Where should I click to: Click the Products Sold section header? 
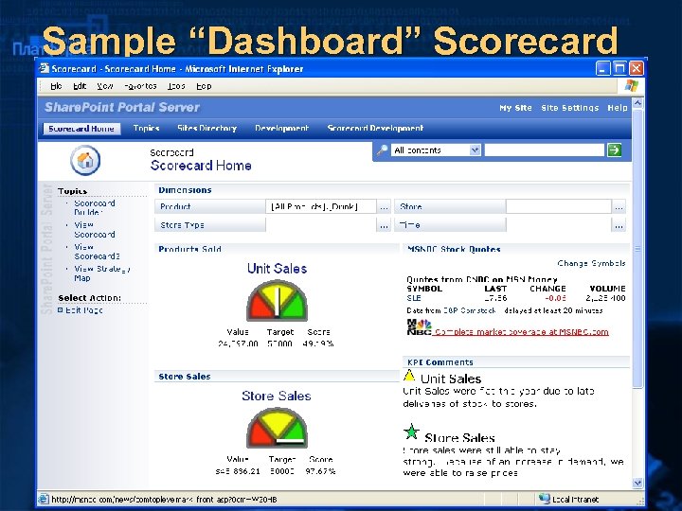tap(189, 249)
